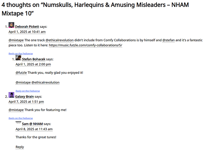Open the April 1, 2025 2:00 pm permalink

click(x=33, y=64)
